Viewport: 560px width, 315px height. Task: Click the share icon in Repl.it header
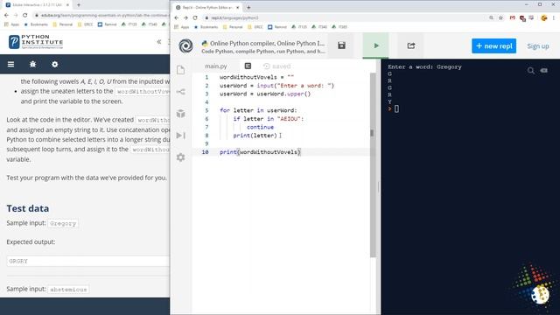tap(411, 45)
